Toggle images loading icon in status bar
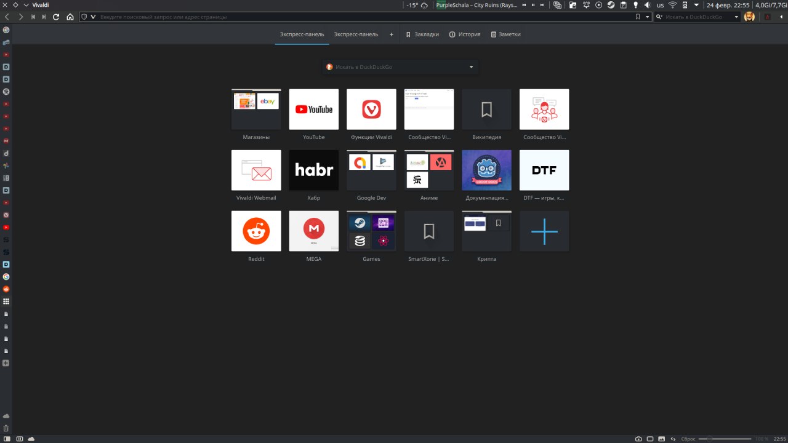 (662, 439)
